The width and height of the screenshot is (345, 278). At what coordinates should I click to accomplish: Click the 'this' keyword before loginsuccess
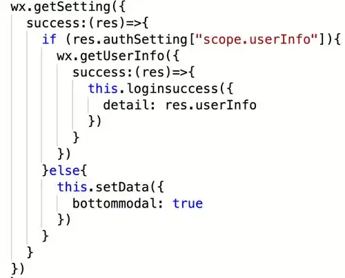[x=103, y=88]
